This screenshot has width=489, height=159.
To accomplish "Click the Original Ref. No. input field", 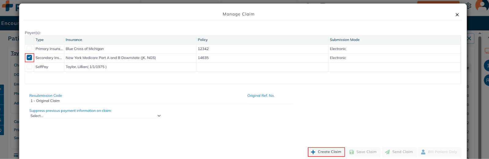I will pos(270,101).
